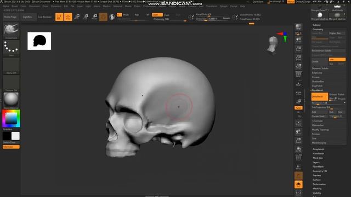Open the material sphere selector
Screen dimensions: 351x197
click(11, 101)
